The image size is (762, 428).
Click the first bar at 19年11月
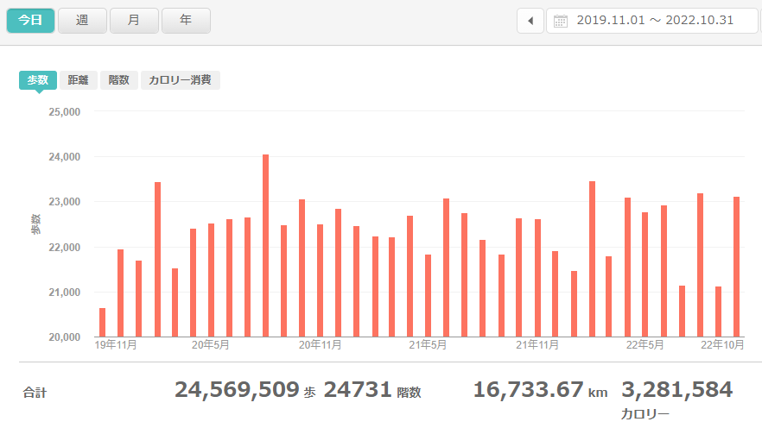(x=102, y=322)
